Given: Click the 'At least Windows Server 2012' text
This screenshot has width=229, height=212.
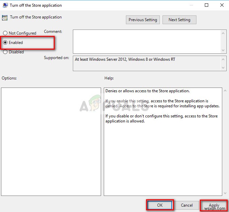Looking at the screenshot, I should 125,59.
